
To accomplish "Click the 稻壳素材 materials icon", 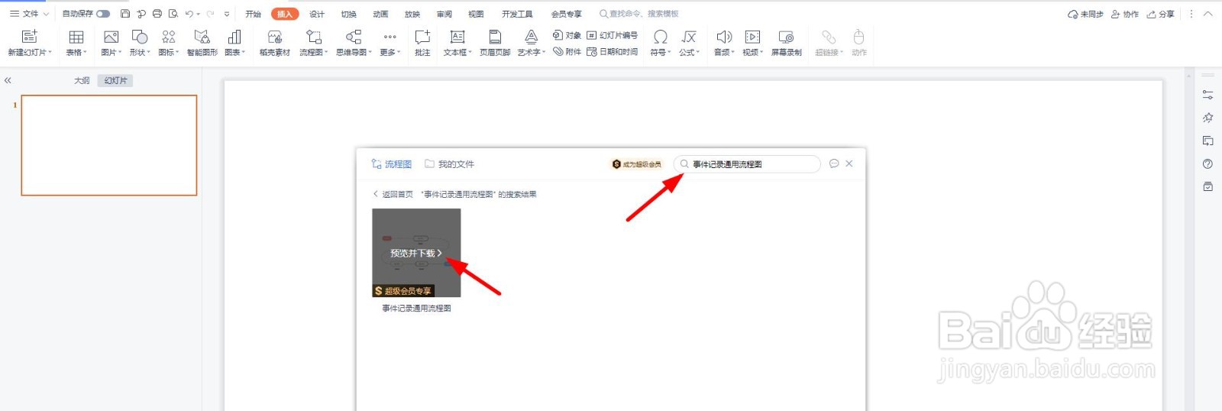I will point(275,37).
